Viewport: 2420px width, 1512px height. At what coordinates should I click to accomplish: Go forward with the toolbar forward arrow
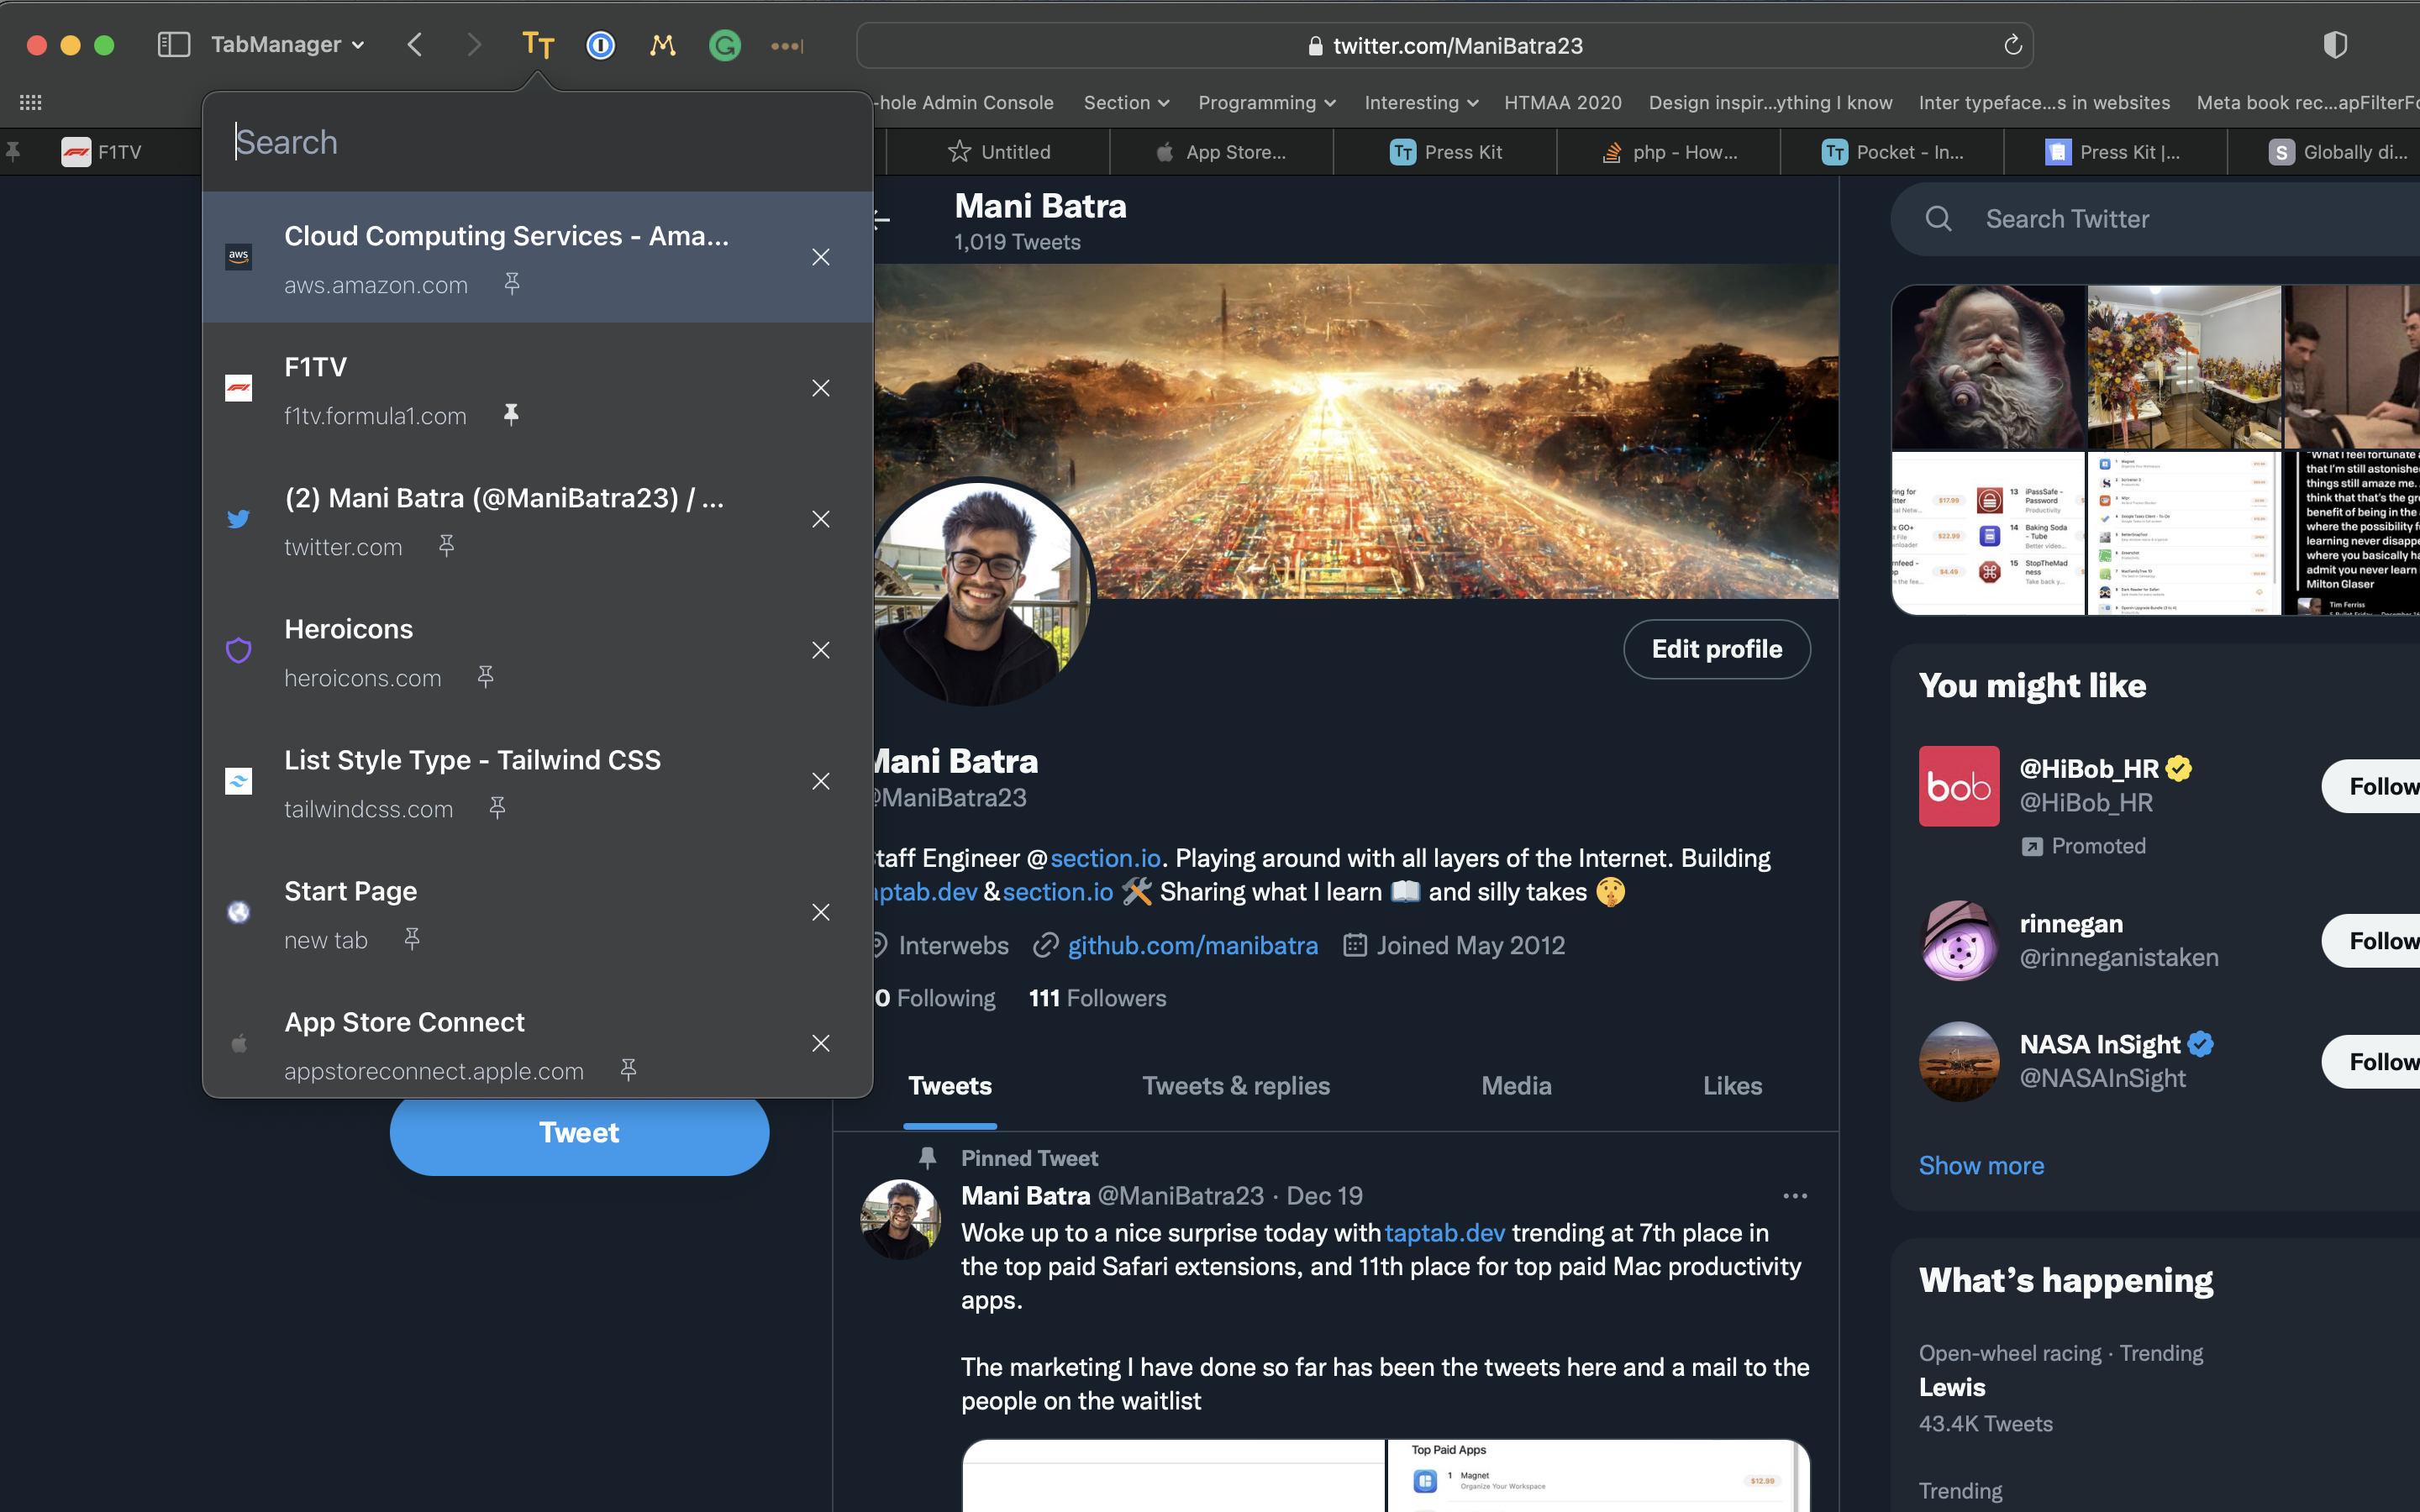[x=474, y=45]
